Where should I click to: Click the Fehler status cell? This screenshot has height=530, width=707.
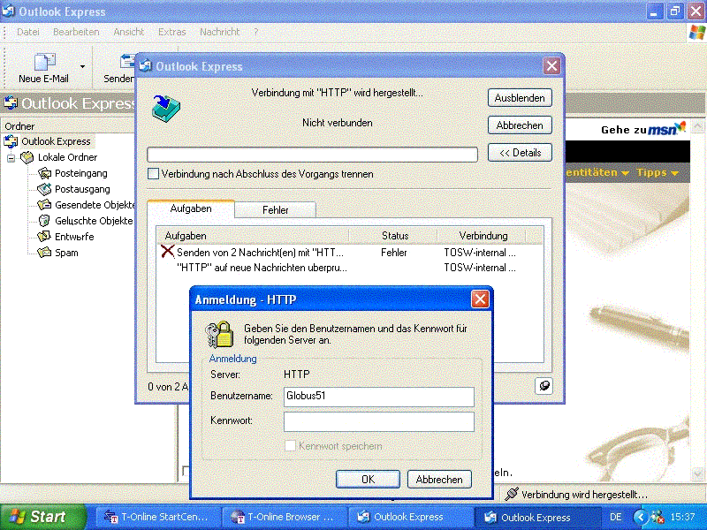[393, 253]
